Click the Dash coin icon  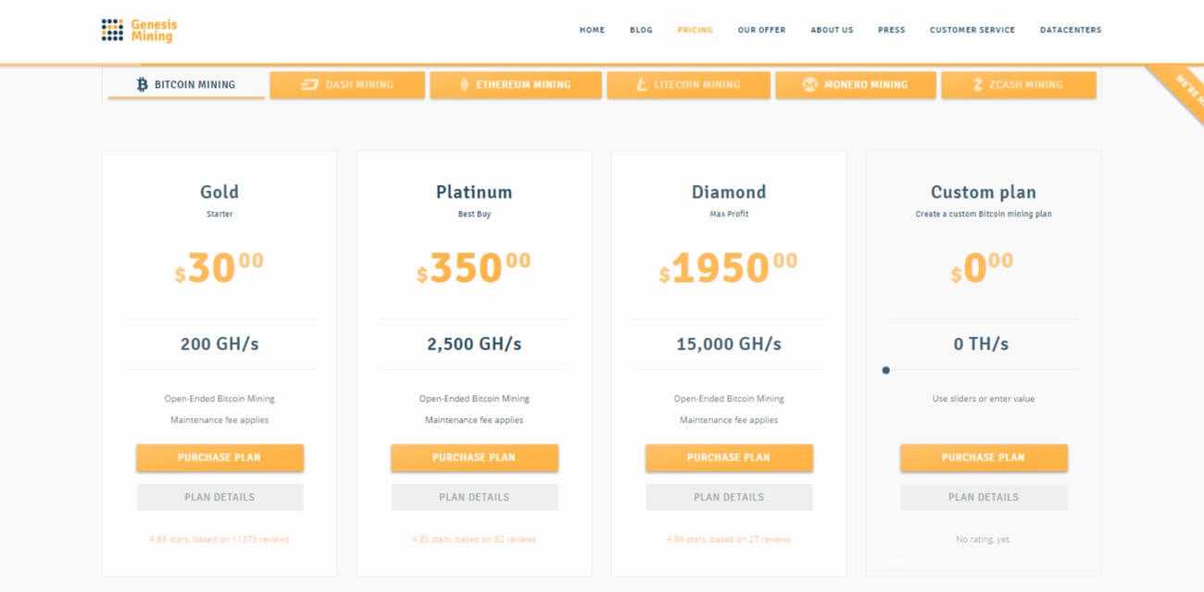[308, 84]
